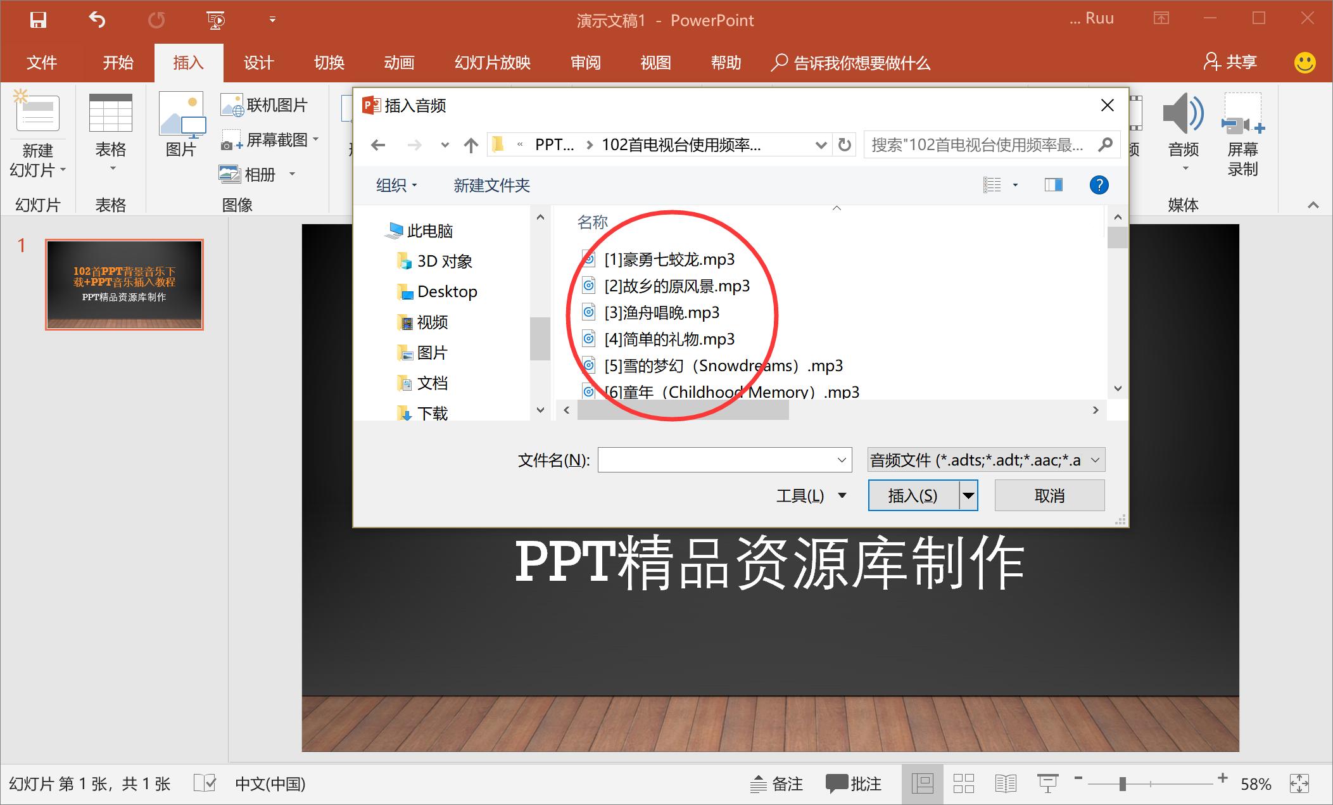
Task: Switch to the 幻灯片放映 ribbon tab
Action: click(x=491, y=63)
